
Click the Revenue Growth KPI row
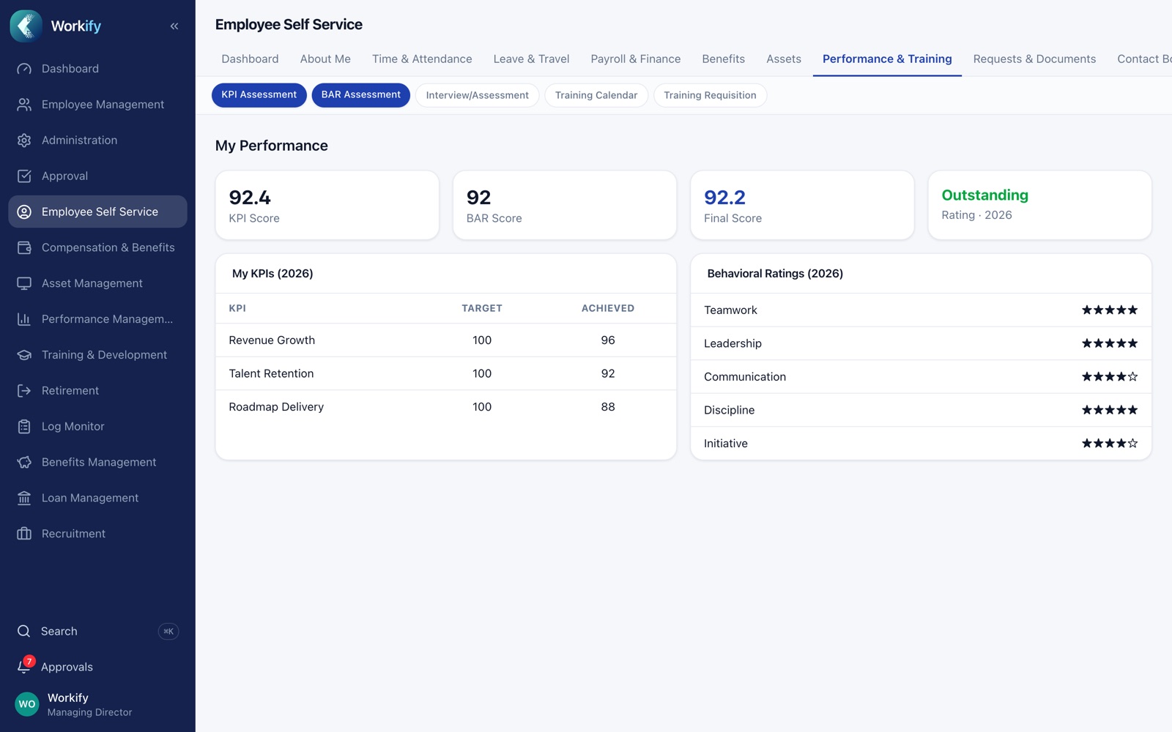point(446,340)
